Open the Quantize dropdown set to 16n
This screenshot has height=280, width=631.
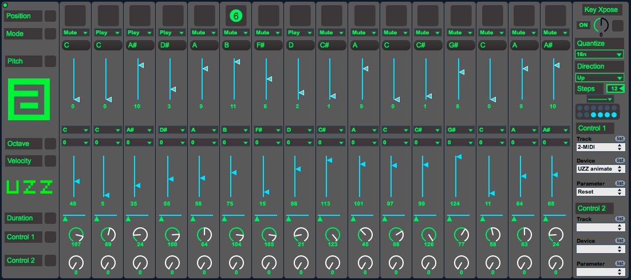pos(599,54)
